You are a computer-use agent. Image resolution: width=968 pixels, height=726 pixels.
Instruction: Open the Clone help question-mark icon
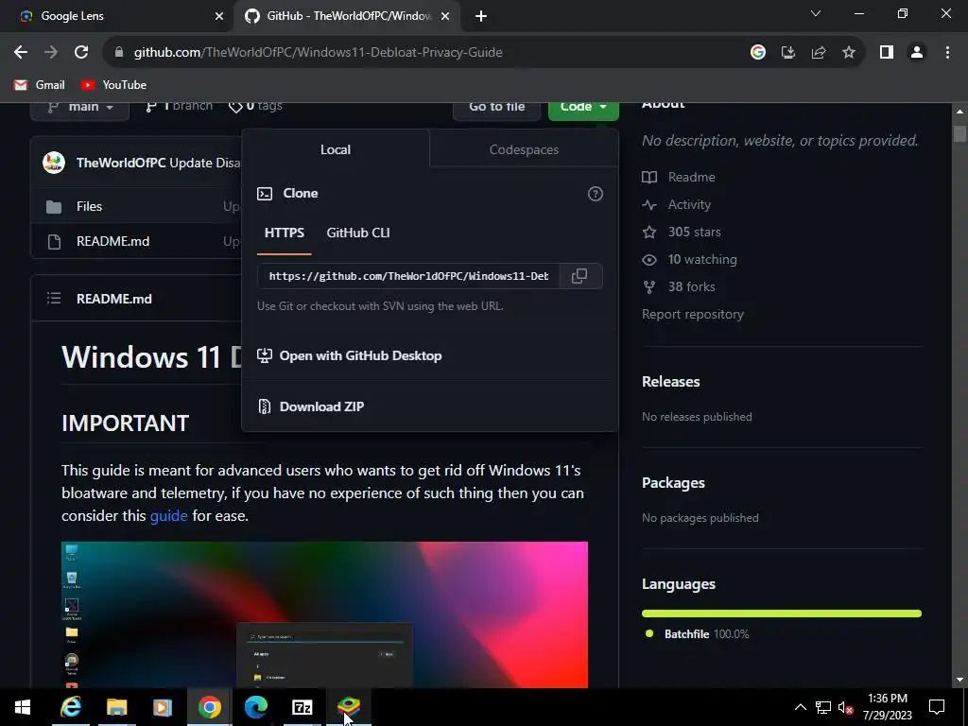click(596, 194)
